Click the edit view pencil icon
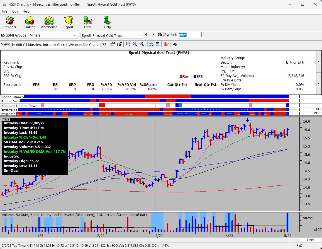 pos(119,44)
